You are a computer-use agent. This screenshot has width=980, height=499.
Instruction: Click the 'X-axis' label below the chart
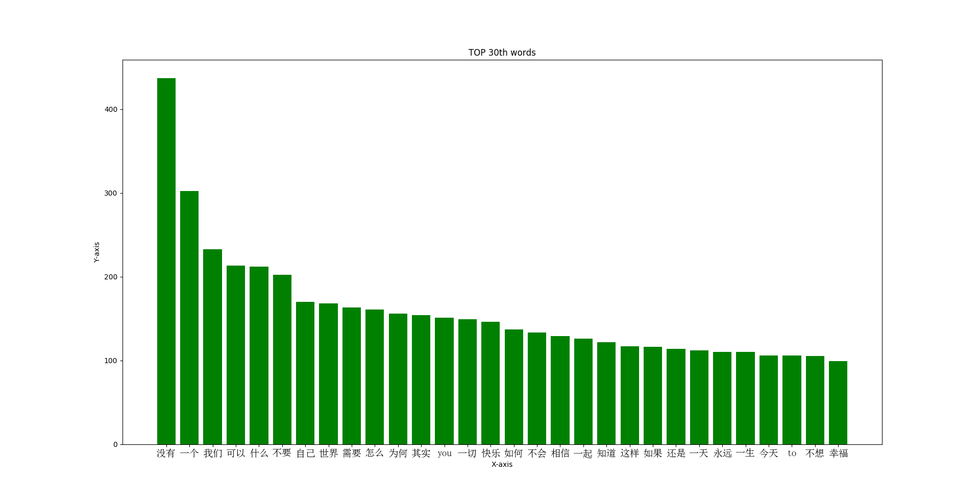pyautogui.click(x=502, y=464)
